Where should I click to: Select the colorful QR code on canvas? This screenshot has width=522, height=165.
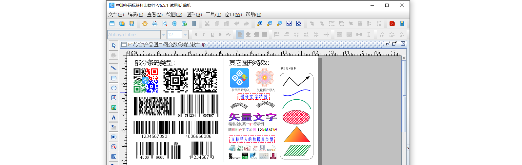146,80
